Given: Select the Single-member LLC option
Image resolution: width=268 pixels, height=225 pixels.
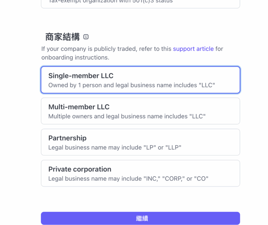Looking at the screenshot, I should pos(140,80).
